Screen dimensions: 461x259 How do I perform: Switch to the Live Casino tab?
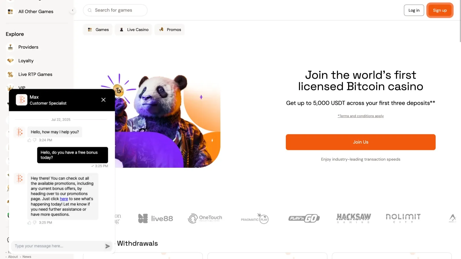pyautogui.click(x=134, y=30)
